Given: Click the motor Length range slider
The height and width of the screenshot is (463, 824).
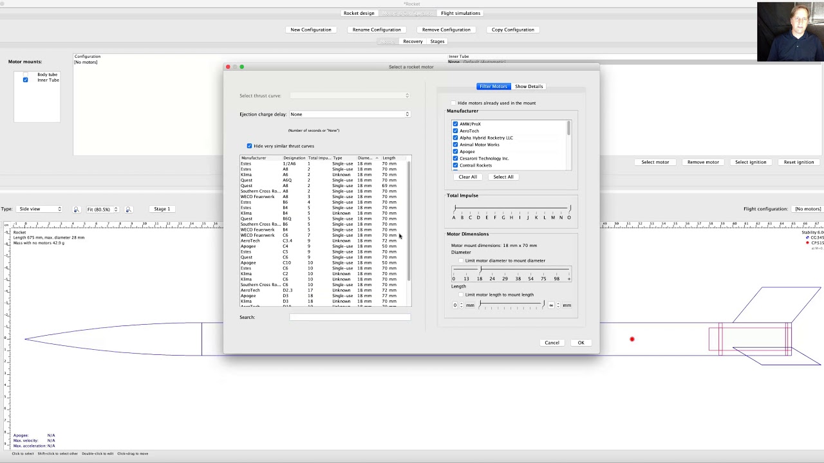Looking at the screenshot, I should [512, 305].
